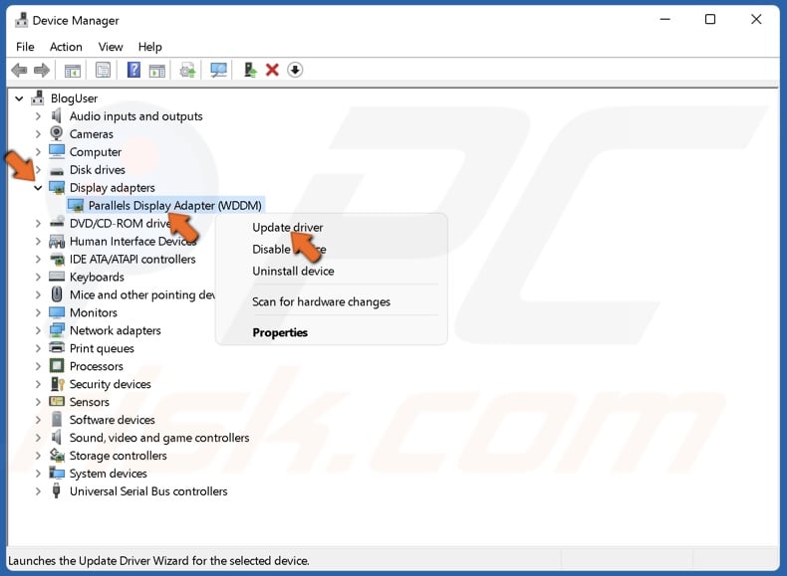The height and width of the screenshot is (576, 787).
Task: Open the Help menu
Action: (149, 47)
